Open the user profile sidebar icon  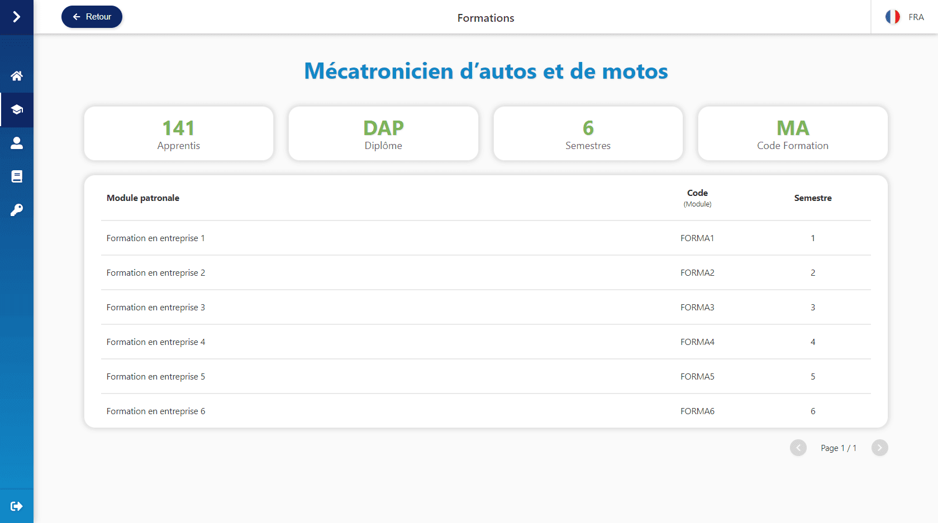17,143
